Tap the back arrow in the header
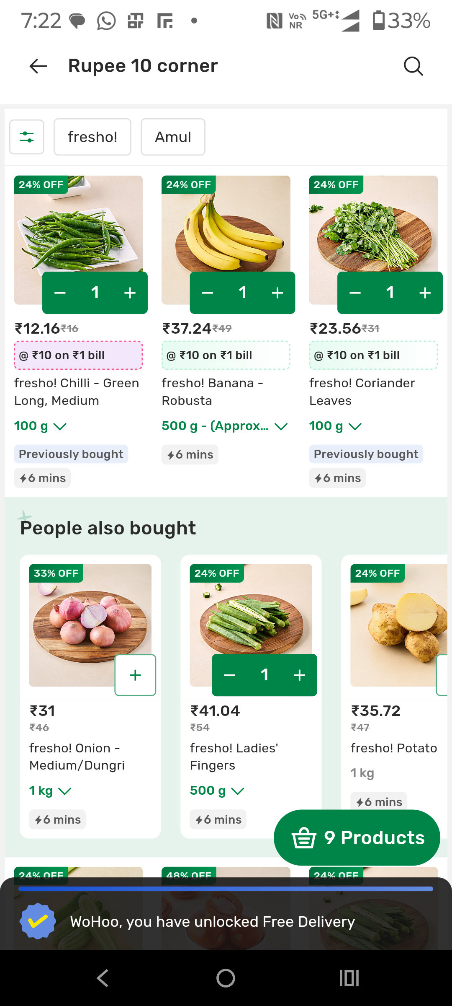 [x=39, y=66]
